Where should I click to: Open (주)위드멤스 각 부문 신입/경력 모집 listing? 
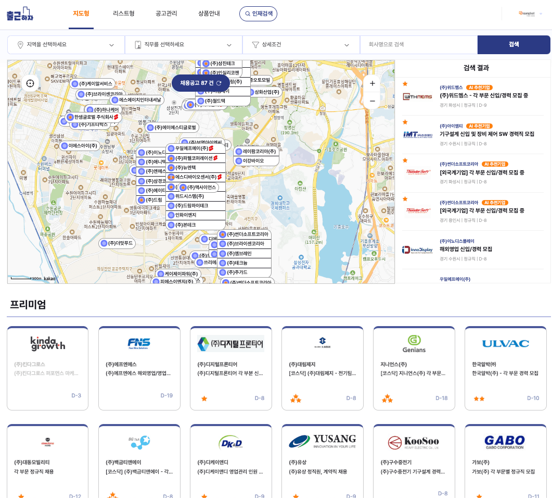[x=484, y=95]
